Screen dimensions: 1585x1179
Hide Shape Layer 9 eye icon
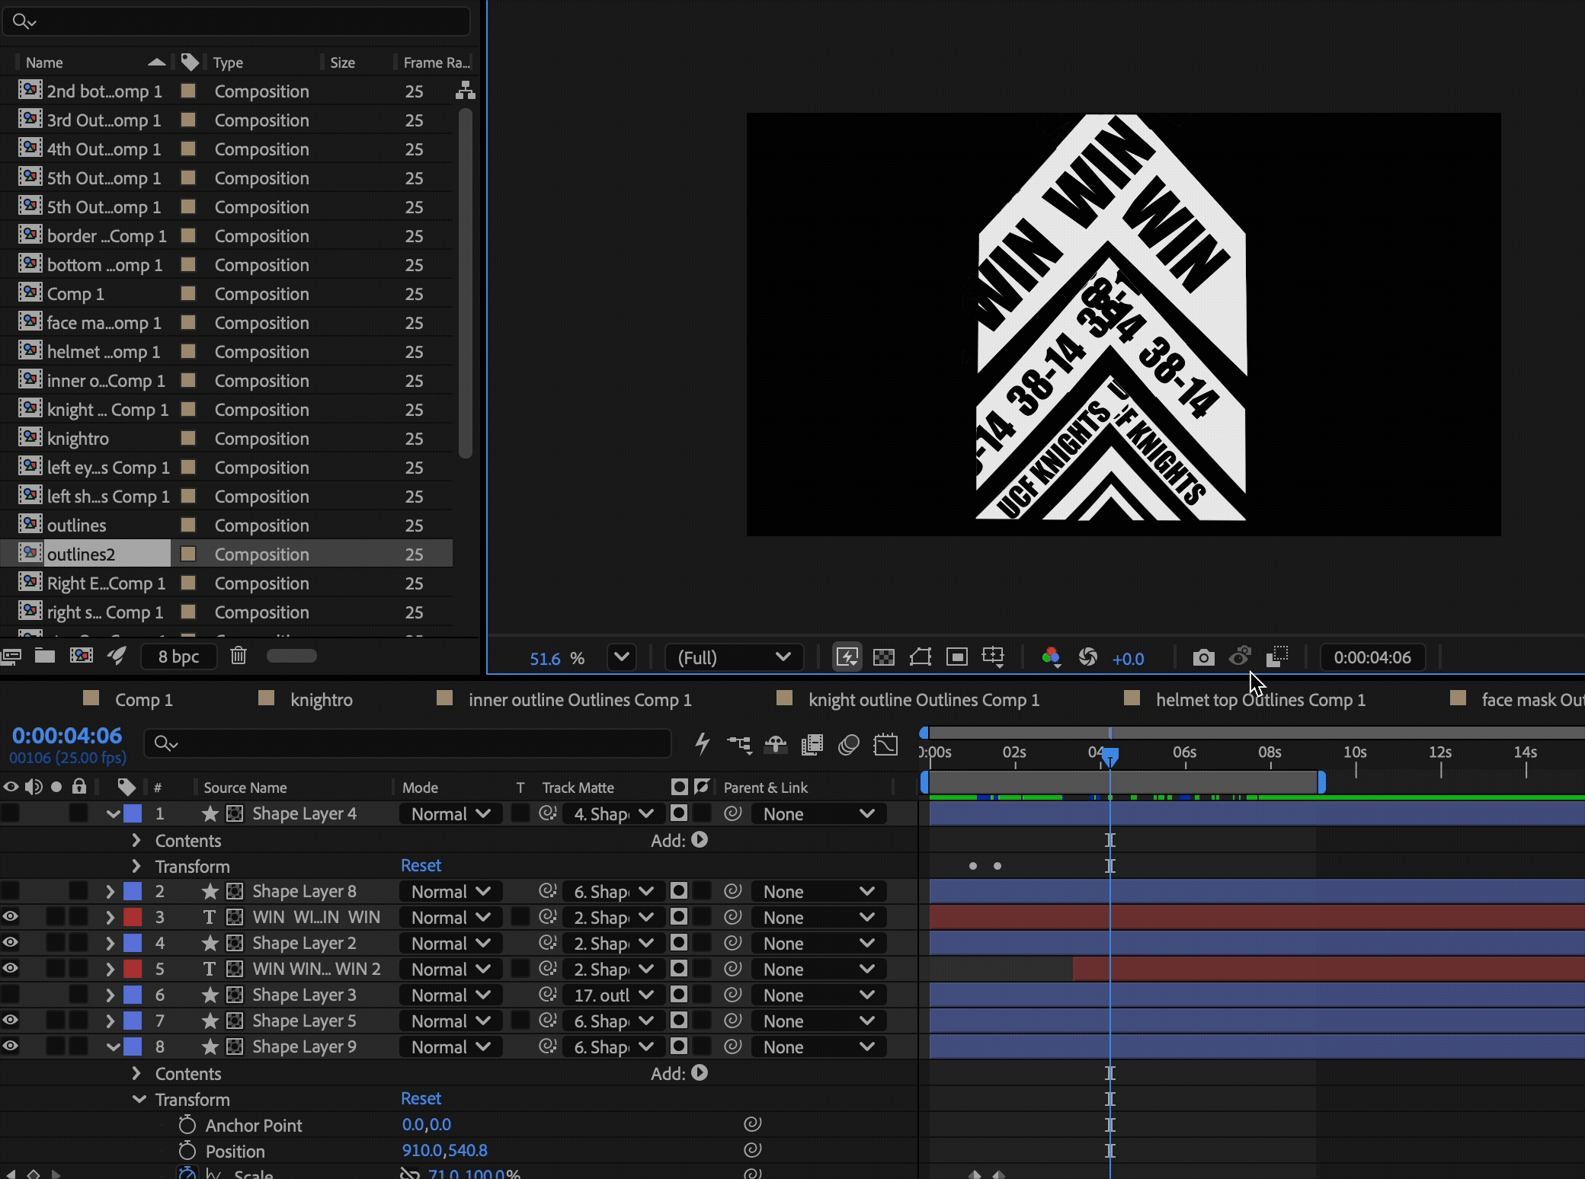coord(10,1046)
